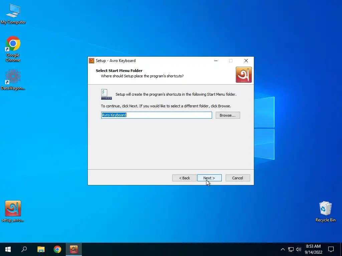Click the 'Setup - Avro Keyboard' title text

(116, 61)
